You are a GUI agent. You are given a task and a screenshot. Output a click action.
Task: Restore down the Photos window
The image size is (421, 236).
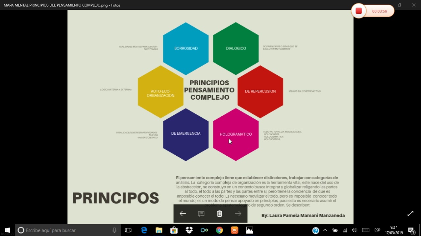pos(400,5)
